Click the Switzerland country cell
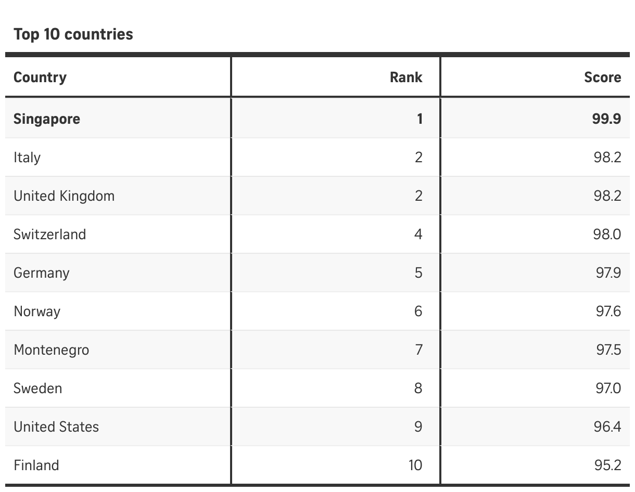 49,234
